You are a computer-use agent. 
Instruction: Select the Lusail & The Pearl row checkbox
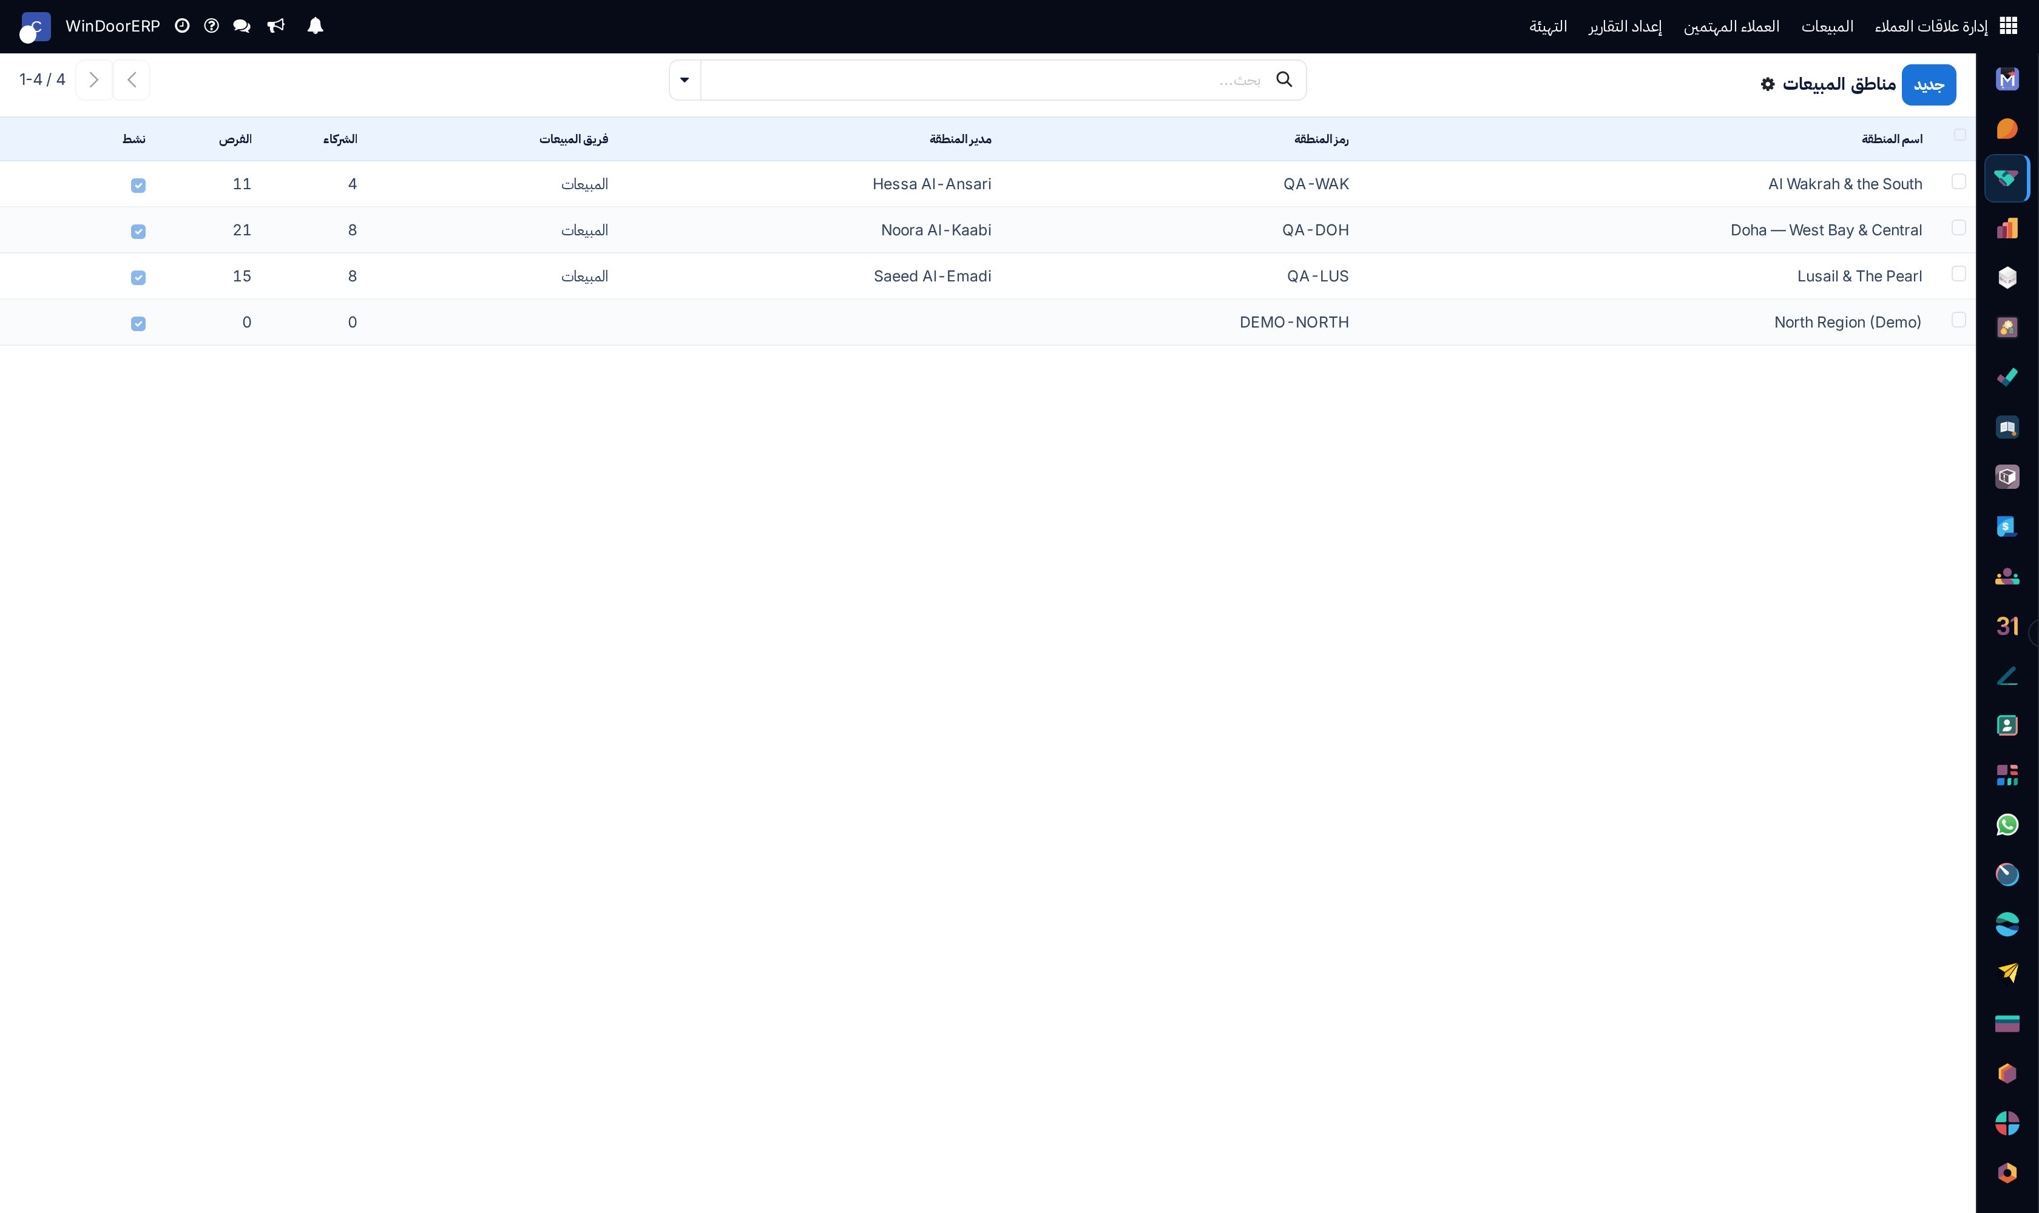point(1958,273)
